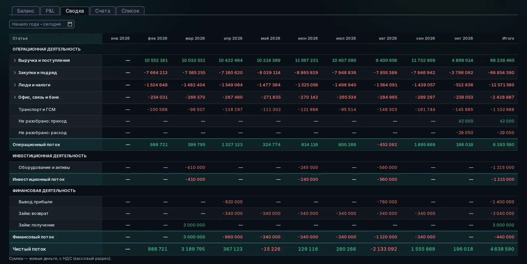
Task: Select the Сводка tab
Action: coord(75,11)
